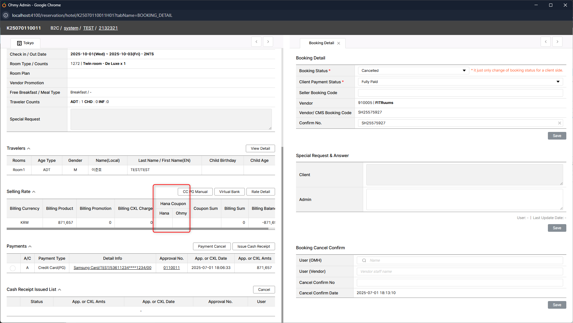Click the Seller Booking Code input field
The image size is (573, 323).
[460, 93]
